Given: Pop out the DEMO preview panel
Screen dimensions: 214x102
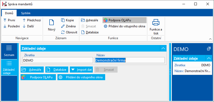Looking at the screenshot, I should (209, 49).
